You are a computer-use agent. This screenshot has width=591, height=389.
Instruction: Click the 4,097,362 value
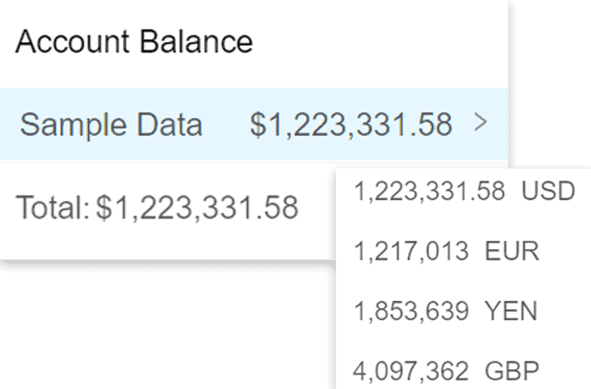[411, 370]
